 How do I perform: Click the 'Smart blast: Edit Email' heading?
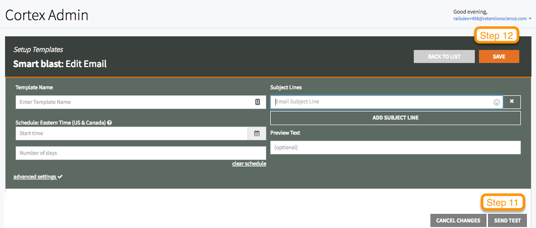[x=60, y=64]
